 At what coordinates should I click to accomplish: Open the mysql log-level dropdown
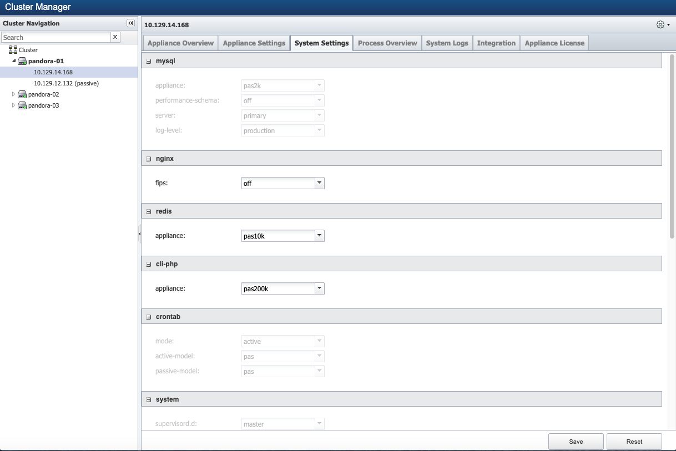pos(319,130)
